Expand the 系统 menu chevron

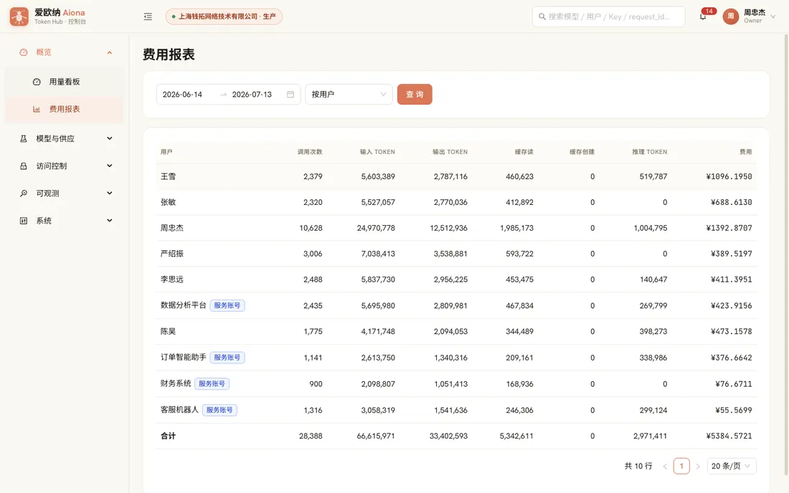[110, 221]
